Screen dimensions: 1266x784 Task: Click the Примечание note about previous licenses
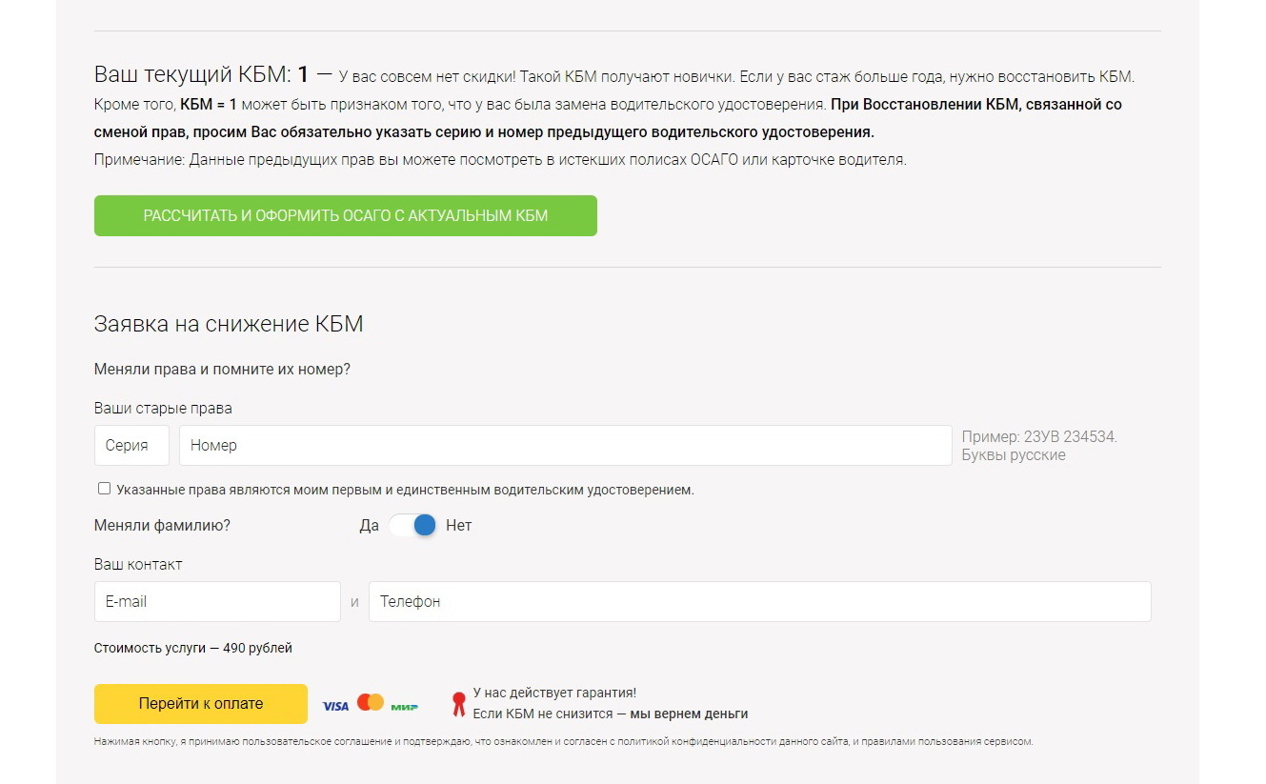(x=500, y=159)
